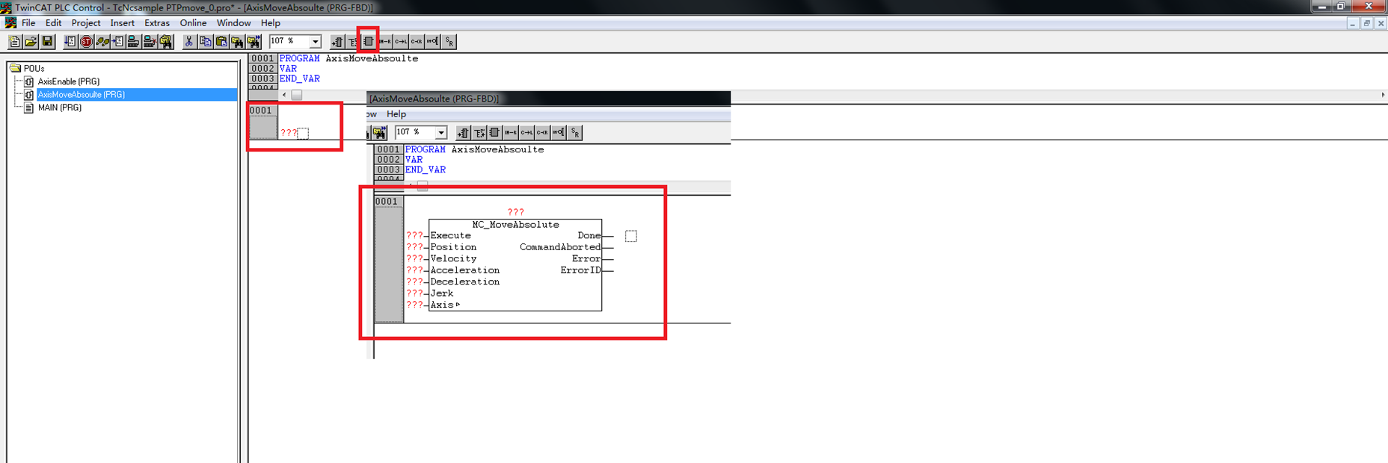This screenshot has height=463, width=1388.
Task: Open the main window's Help menu
Action: tap(271, 23)
